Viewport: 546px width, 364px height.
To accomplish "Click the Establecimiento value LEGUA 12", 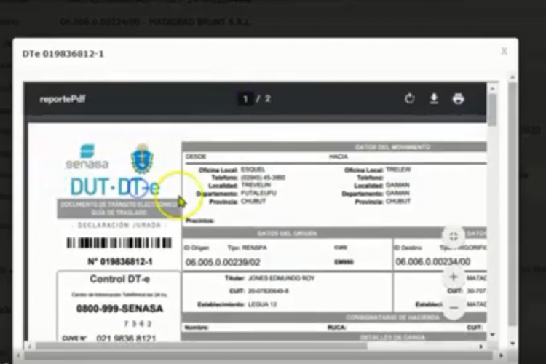I will coord(262,305).
